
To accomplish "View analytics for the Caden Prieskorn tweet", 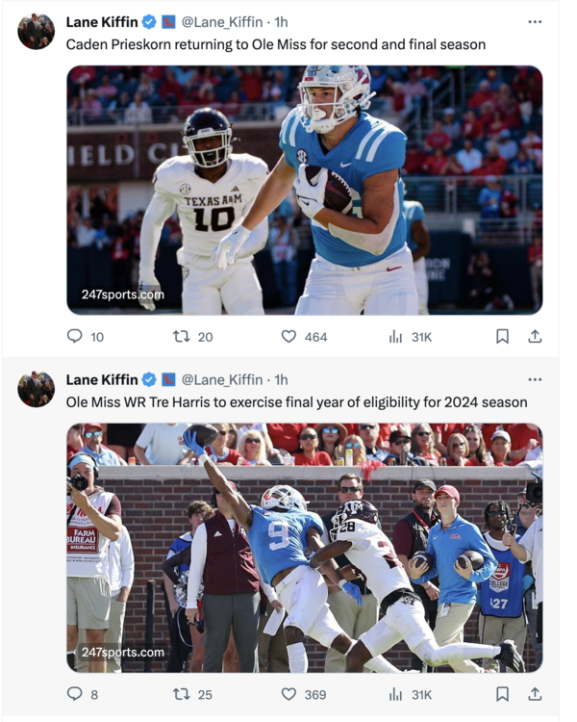I will point(395,336).
